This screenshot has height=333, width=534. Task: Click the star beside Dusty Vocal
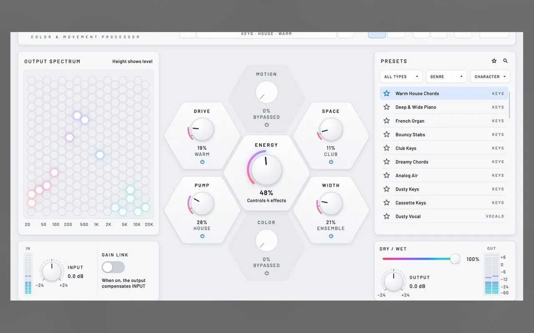[387, 216]
